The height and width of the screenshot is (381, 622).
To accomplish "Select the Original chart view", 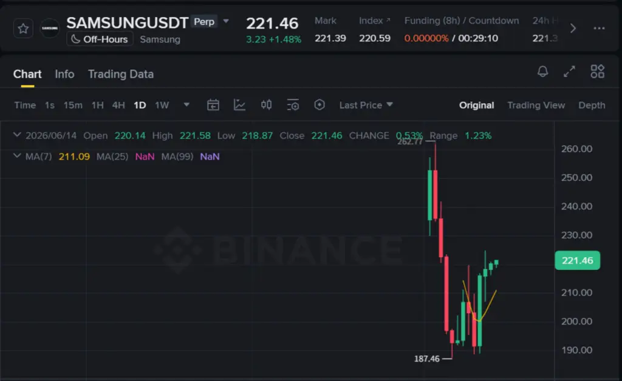I will [x=476, y=106].
